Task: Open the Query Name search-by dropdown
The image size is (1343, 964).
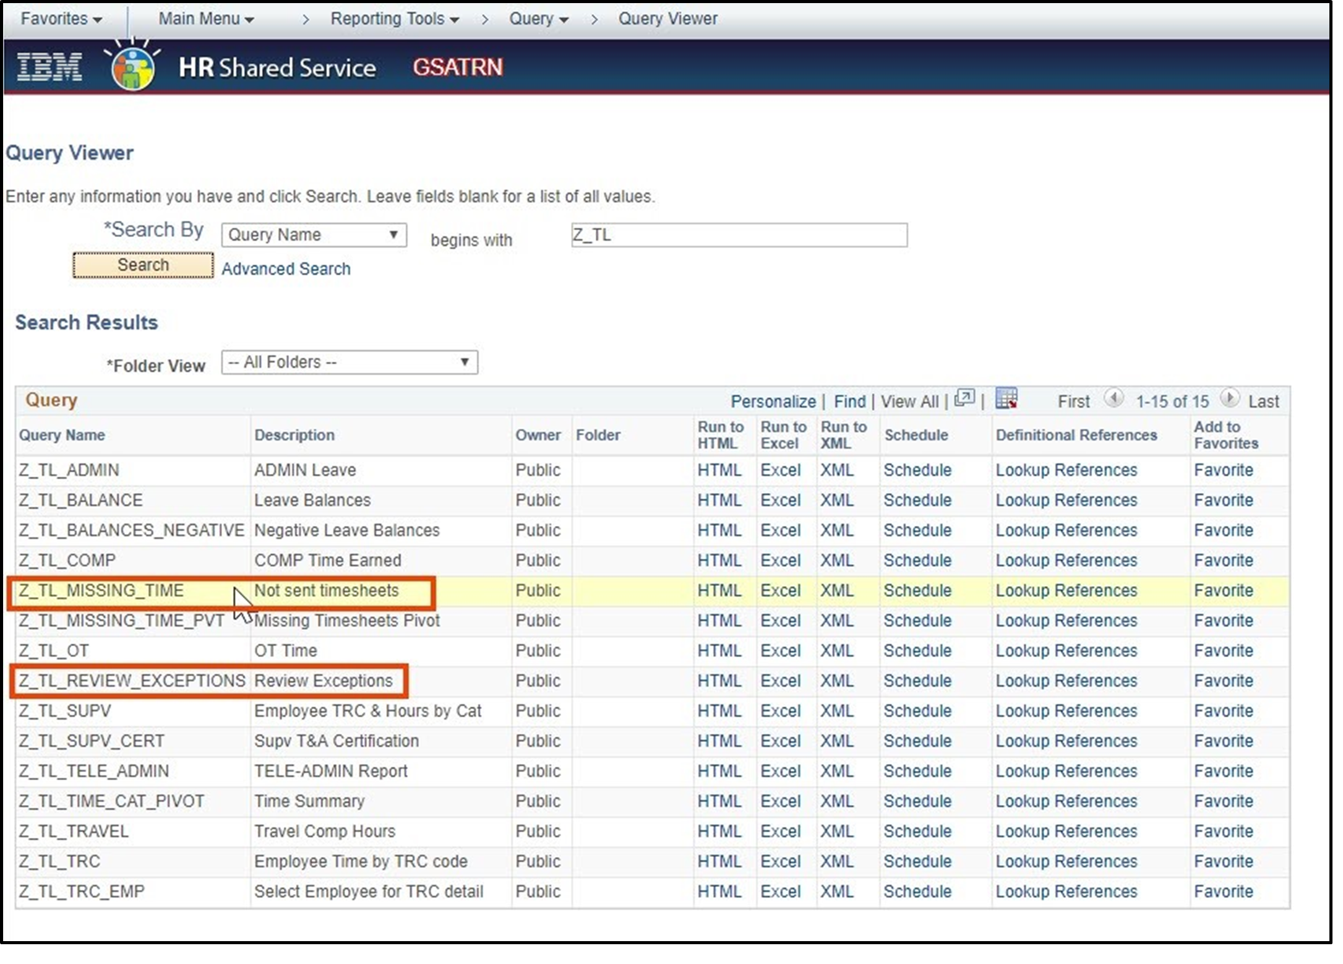Action: coord(313,235)
